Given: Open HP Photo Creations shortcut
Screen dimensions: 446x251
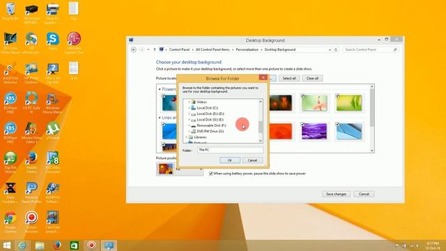Looking at the screenshot, I should click(31, 73).
